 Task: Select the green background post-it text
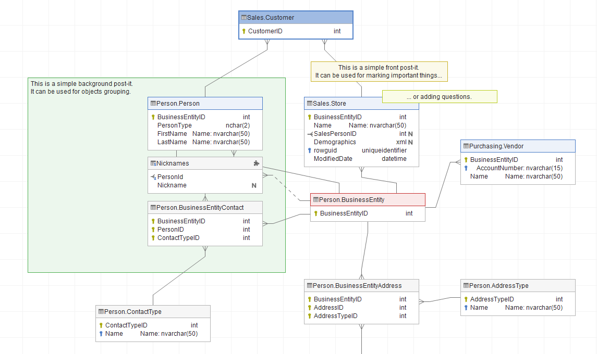pyautogui.click(x=81, y=87)
